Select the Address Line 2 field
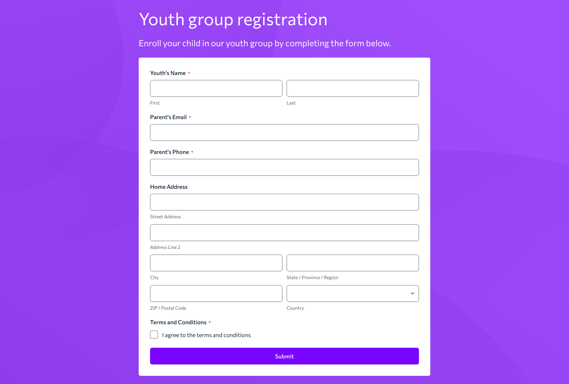Viewport: 569px width, 384px height. coord(284,233)
